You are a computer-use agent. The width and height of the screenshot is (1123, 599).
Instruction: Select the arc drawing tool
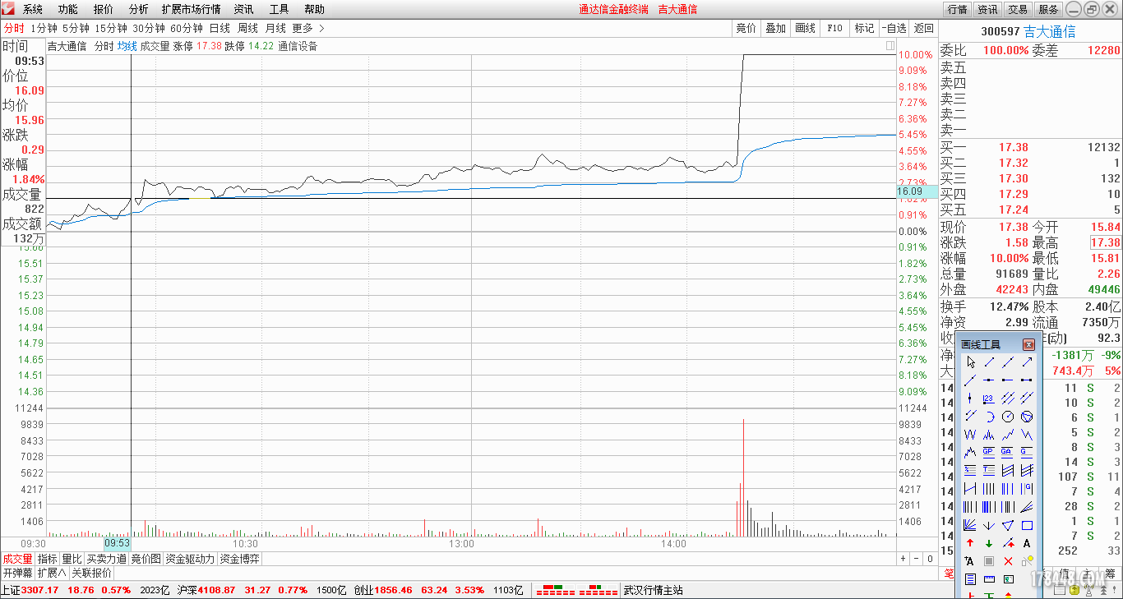(989, 416)
